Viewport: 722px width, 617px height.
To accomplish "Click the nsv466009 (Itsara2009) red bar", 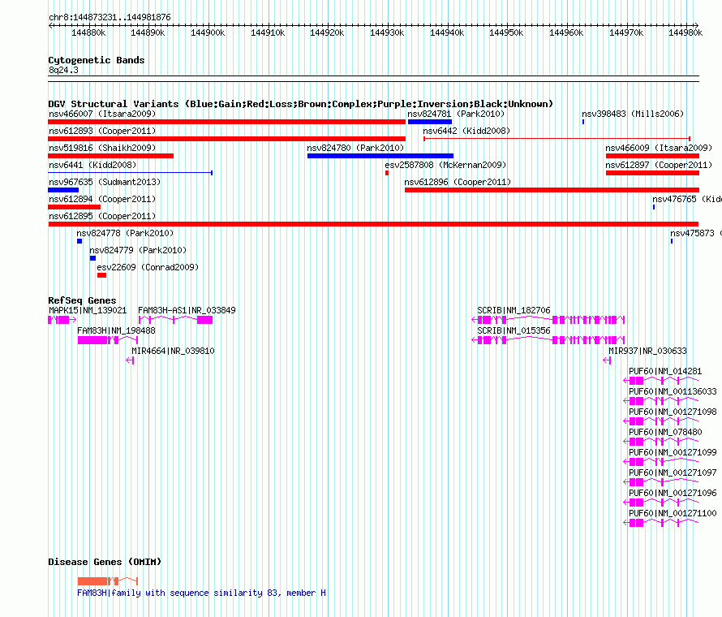I will pyautogui.click(x=652, y=156).
